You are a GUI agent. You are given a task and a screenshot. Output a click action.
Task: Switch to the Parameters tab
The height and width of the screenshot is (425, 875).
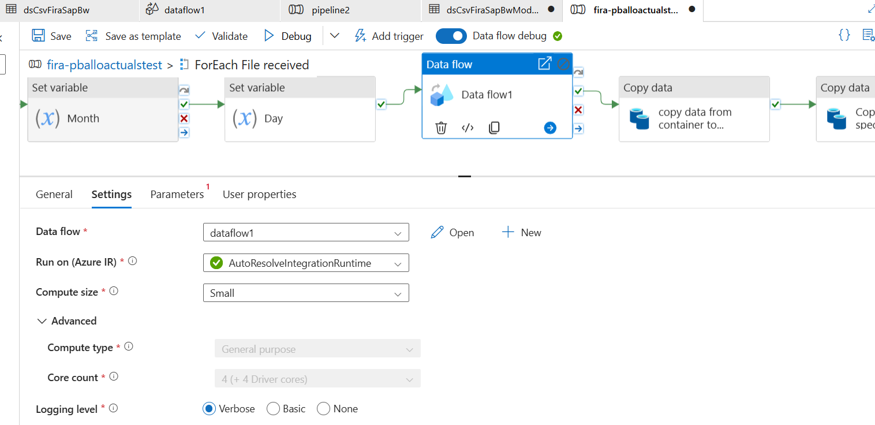point(177,195)
